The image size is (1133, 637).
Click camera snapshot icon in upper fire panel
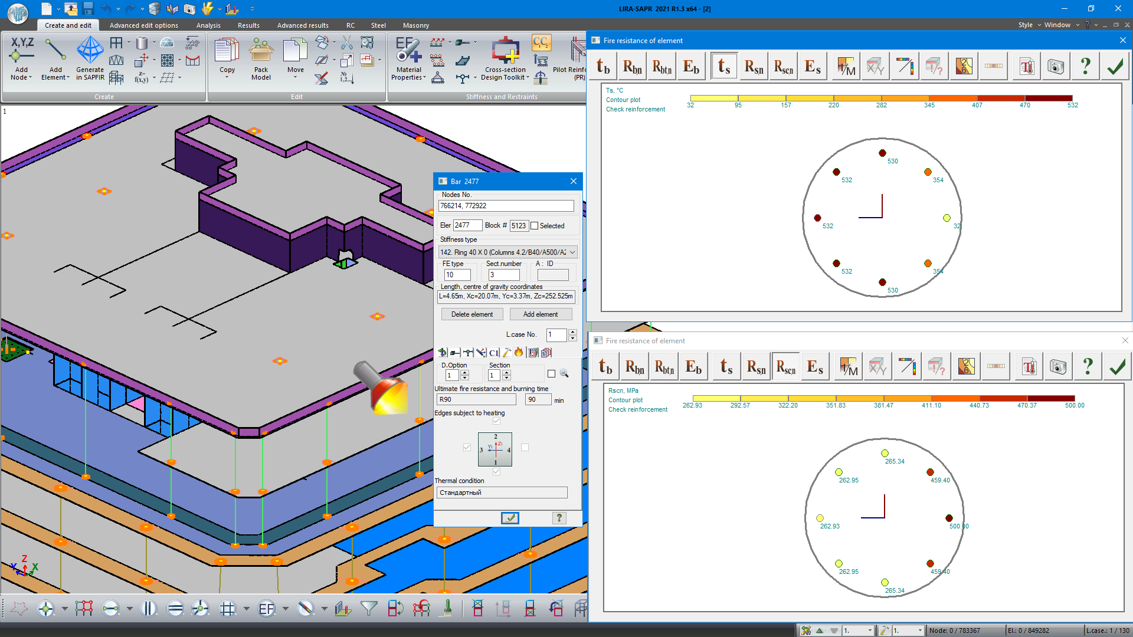tap(1056, 67)
